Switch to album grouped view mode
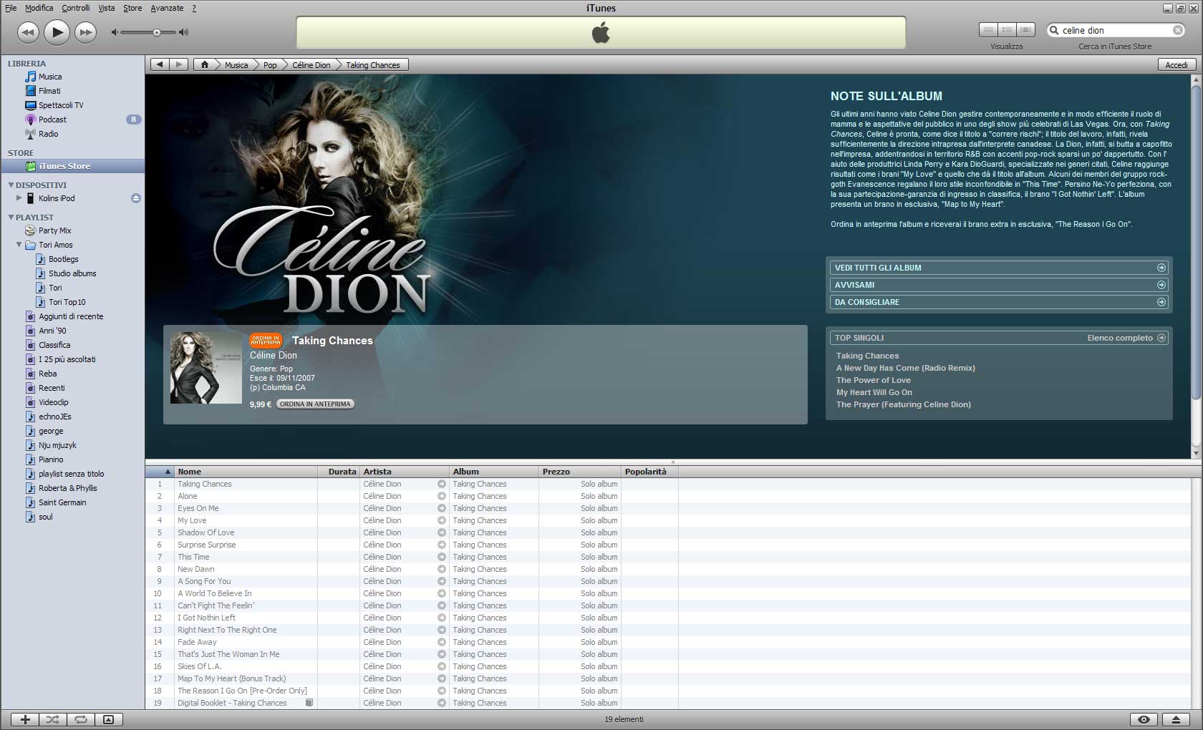1203x730 pixels. click(1007, 30)
